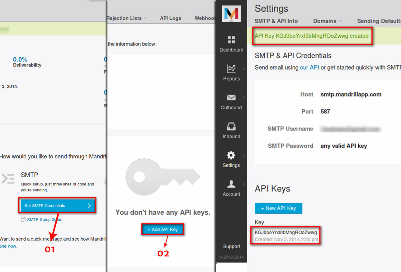The height and width of the screenshot is (272, 401).
Task: Click the + New API Key button
Action: [278, 208]
